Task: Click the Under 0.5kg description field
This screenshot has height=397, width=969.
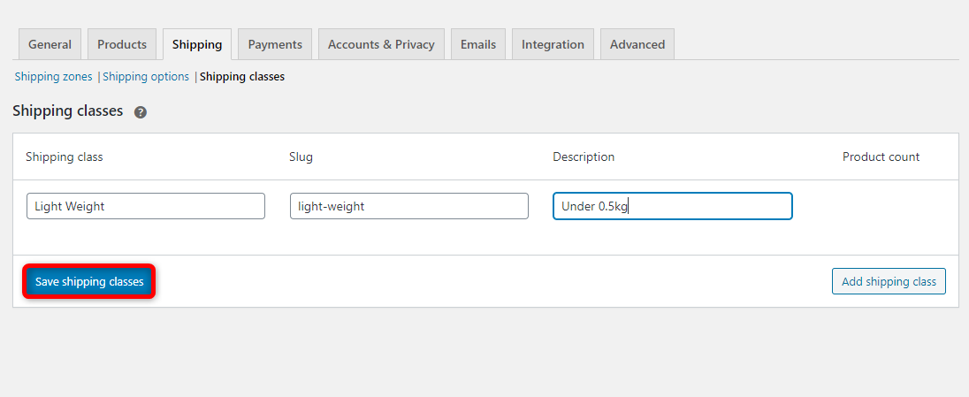Action: 672,206
